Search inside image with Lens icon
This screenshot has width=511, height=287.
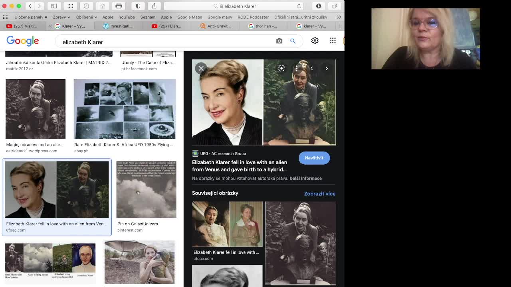tap(281, 69)
